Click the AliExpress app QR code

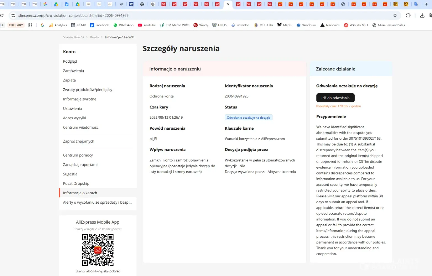(98, 250)
